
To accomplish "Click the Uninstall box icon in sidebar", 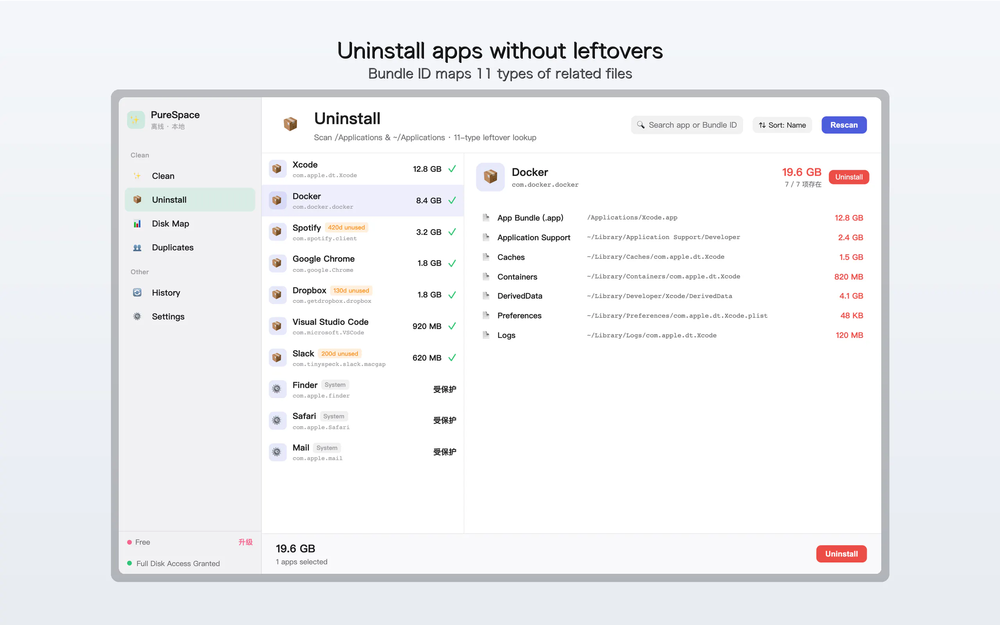I will coord(137,200).
